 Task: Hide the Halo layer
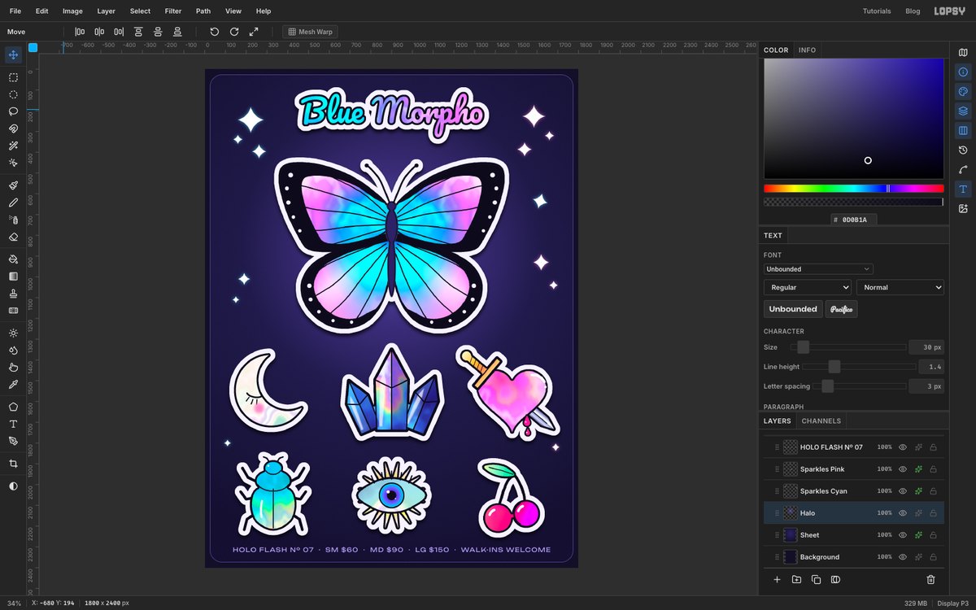[x=903, y=513]
